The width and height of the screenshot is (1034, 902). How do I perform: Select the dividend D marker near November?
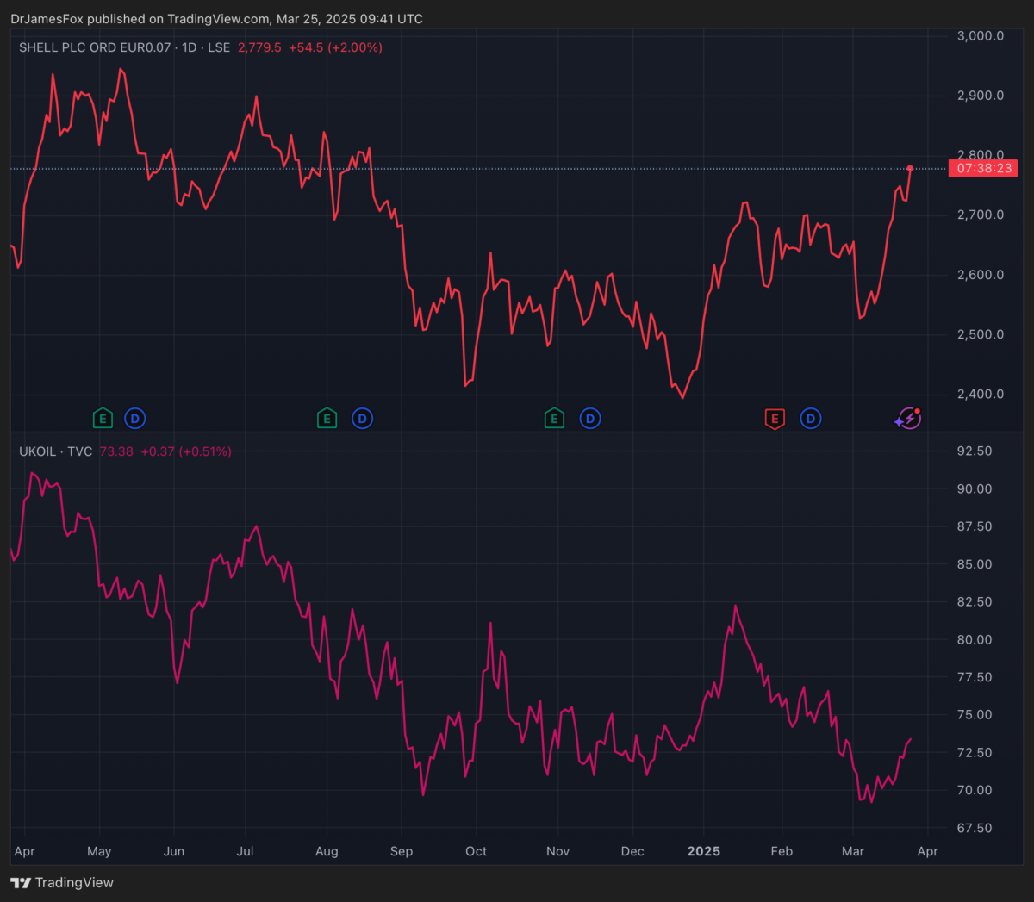[590, 419]
